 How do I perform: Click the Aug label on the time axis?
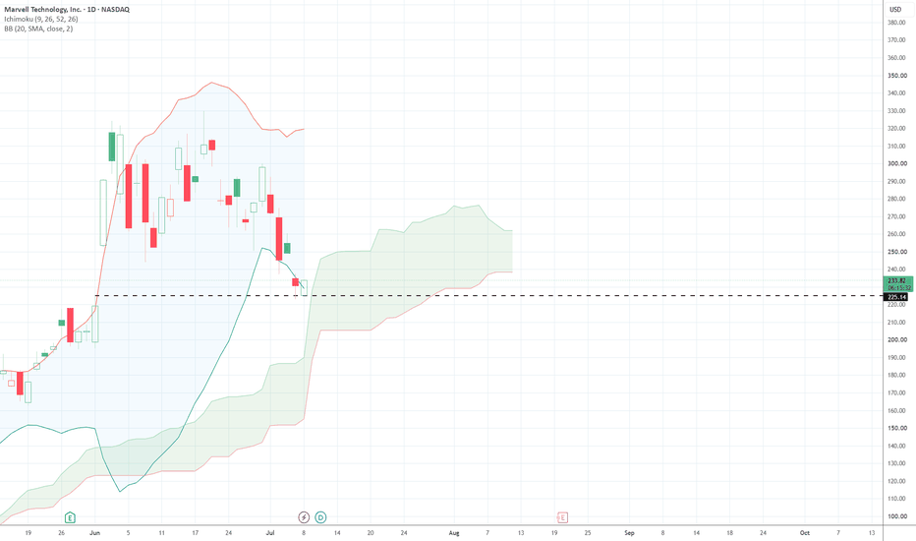click(454, 533)
